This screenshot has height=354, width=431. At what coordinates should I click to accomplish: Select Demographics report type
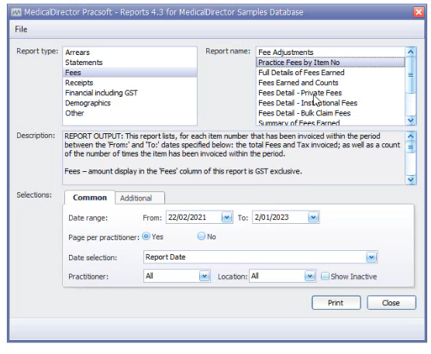(129, 103)
